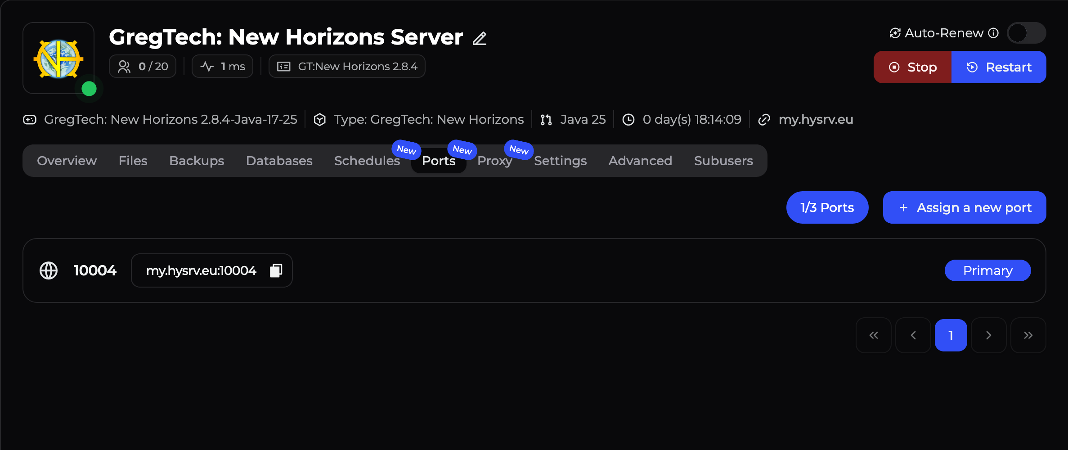Click the player count icon showing 0/20

[123, 66]
